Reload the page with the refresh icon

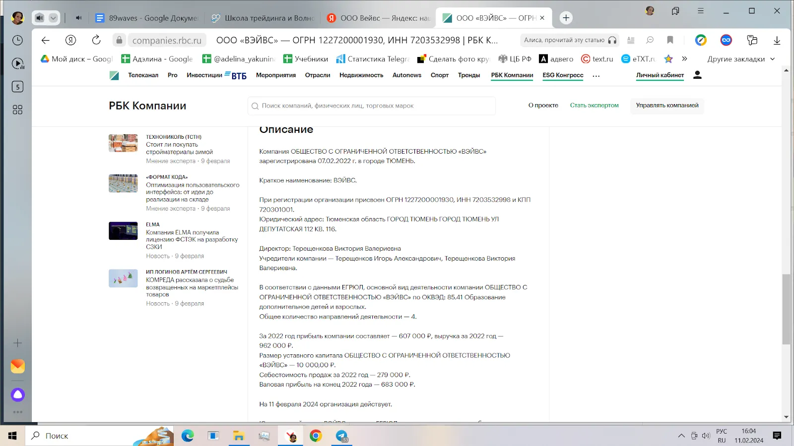click(x=96, y=40)
